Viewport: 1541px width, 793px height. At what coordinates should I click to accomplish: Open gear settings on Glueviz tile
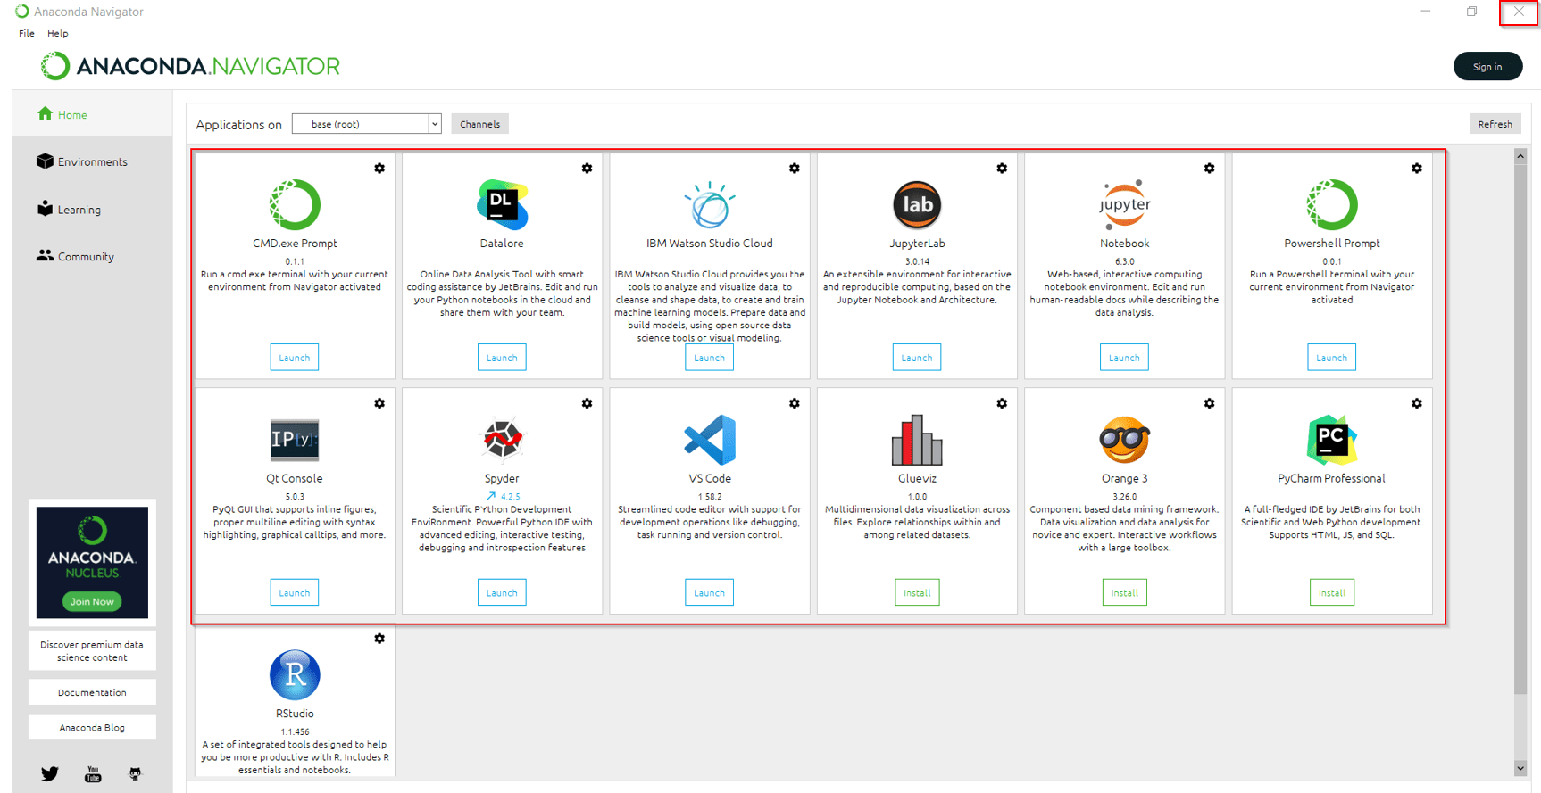pyautogui.click(x=1002, y=404)
